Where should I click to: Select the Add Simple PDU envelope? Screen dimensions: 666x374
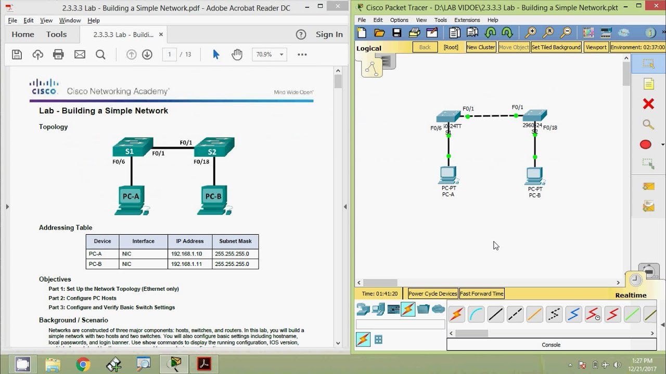point(648,186)
